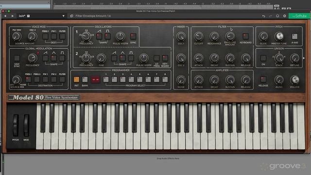Click the Mixer OSC 2 level knob
The image size is (311, 175).
[181, 58]
